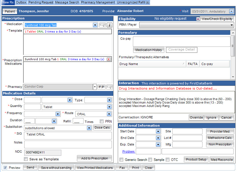Open the Start Date calendar picker
This screenshot has width=237, height=172.
coord(158,131)
